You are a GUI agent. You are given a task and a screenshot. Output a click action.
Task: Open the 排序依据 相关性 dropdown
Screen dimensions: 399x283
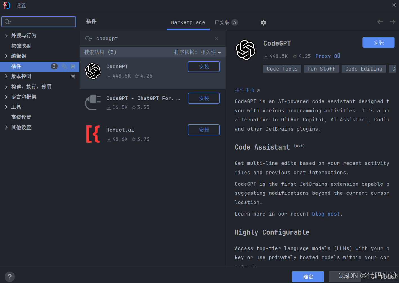(x=198, y=52)
